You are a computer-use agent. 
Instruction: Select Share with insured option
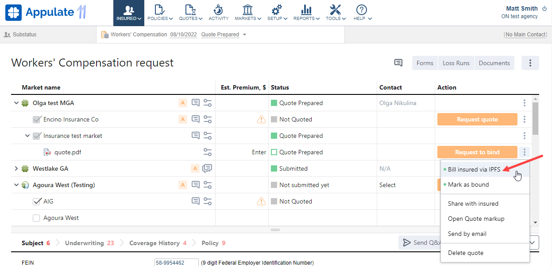click(x=485, y=203)
